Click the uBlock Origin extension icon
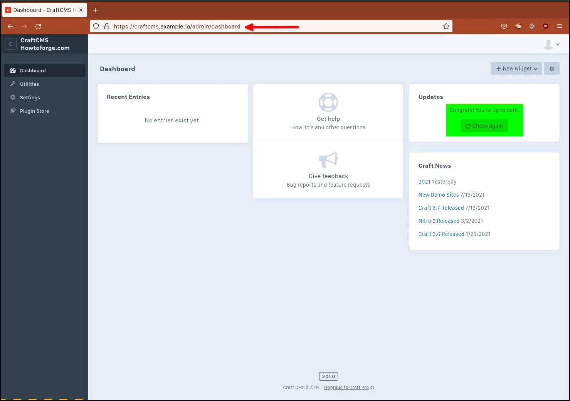570x401 pixels. pos(546,26)
